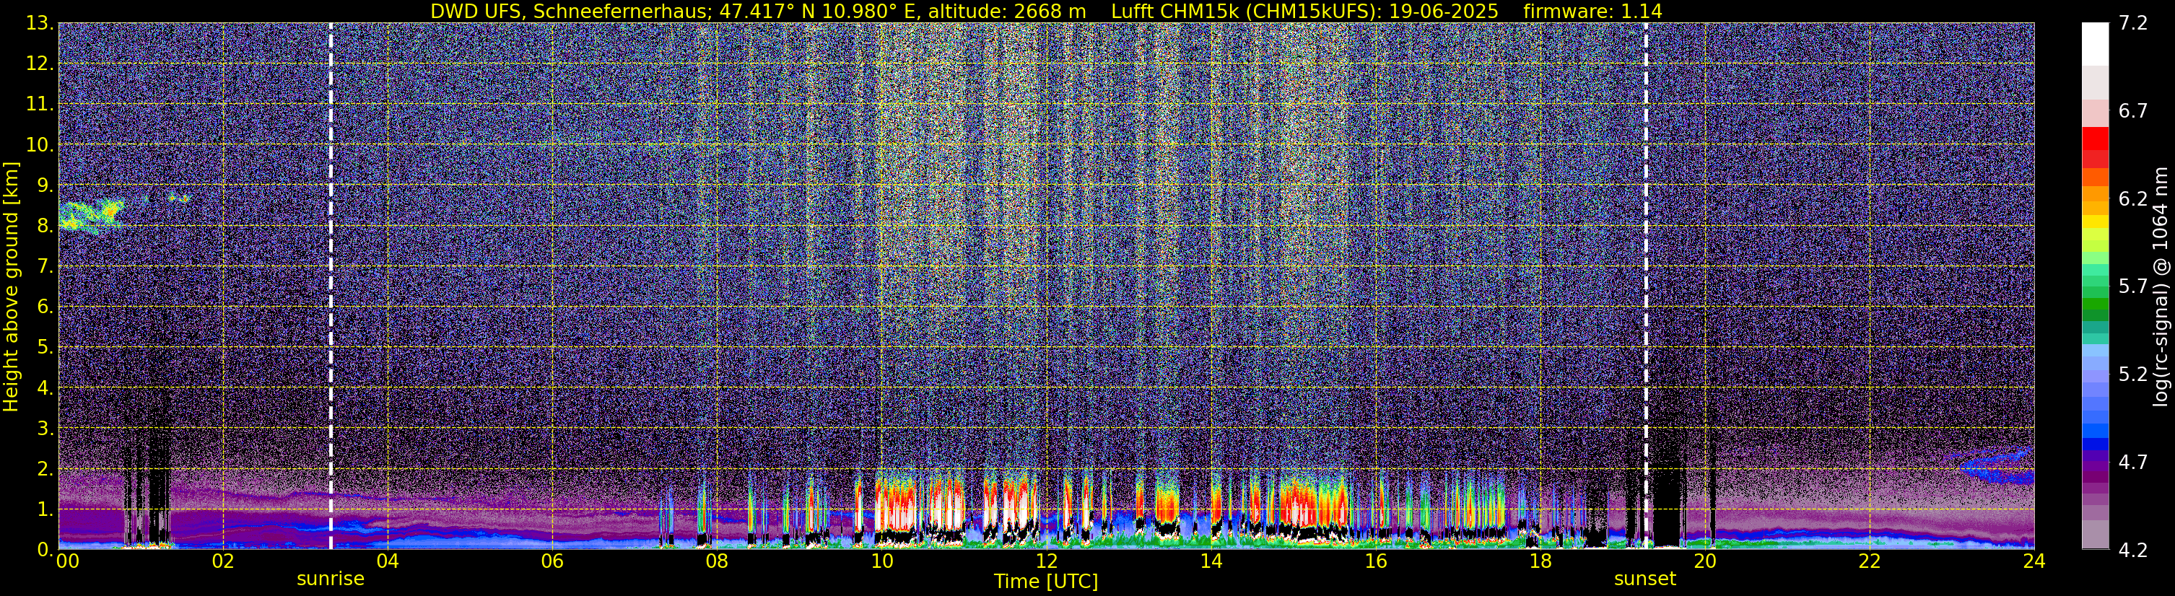Click the '5.7' colorbar tick value

[2132, 286]
